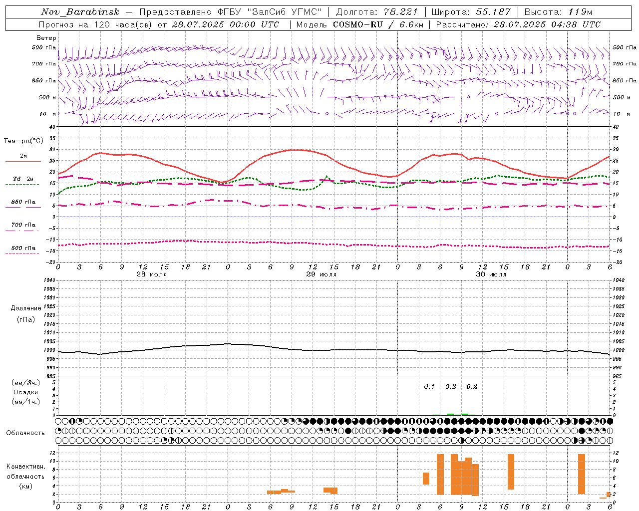639x511 pixels.
Task: Click the Давление pressure panel label
Action: tap(25, 308)
